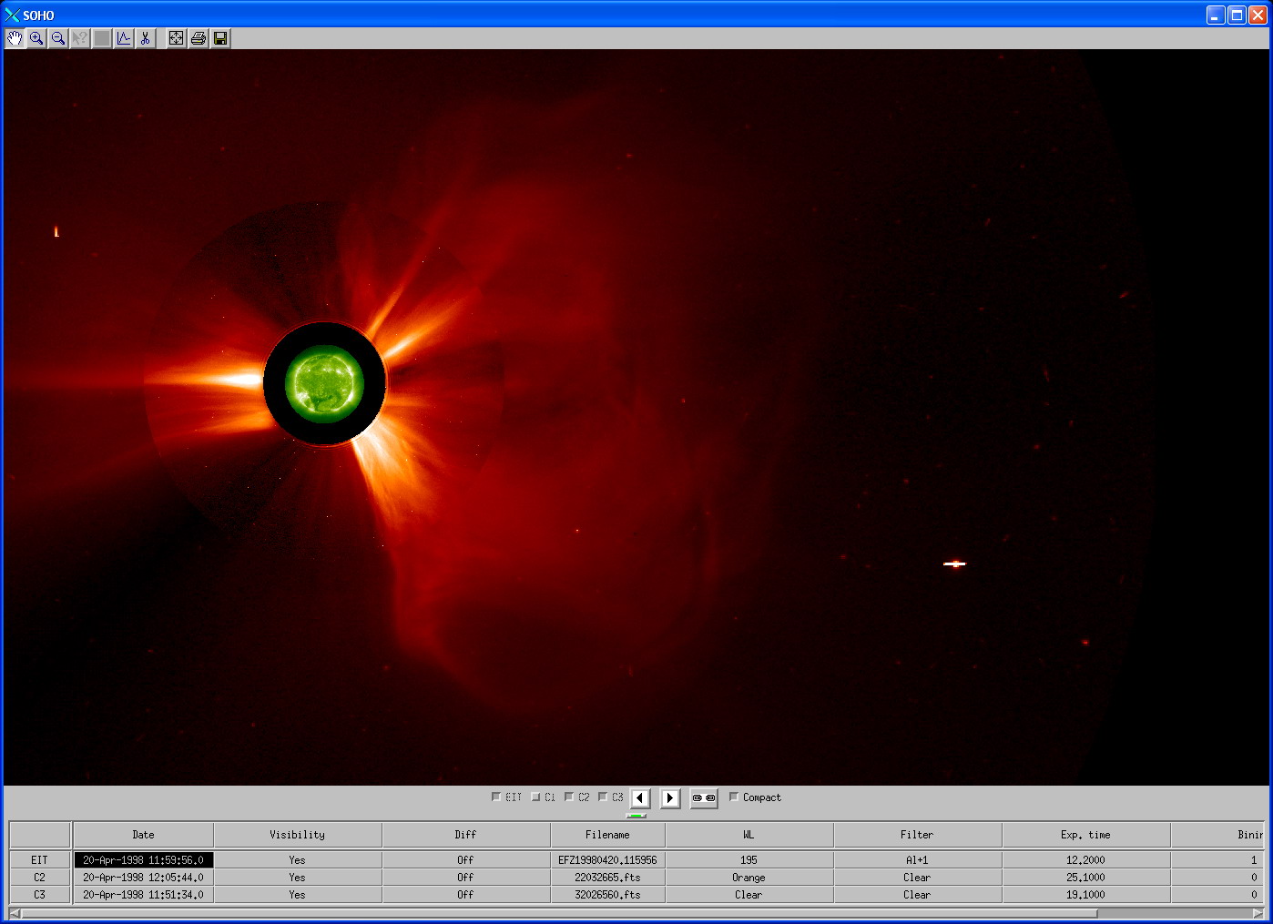Toggle the C3 checkbox

(603, 797)
